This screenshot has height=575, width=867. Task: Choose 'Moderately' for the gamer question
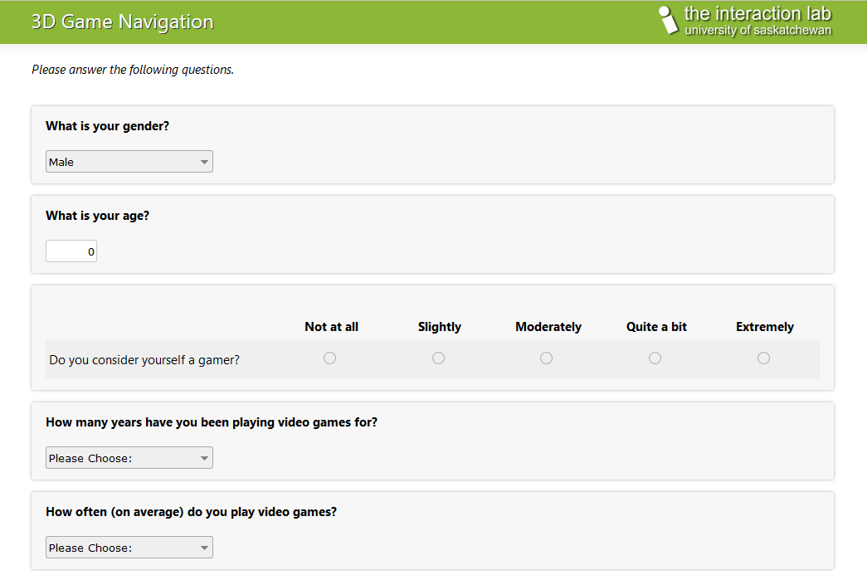(547, 358)
